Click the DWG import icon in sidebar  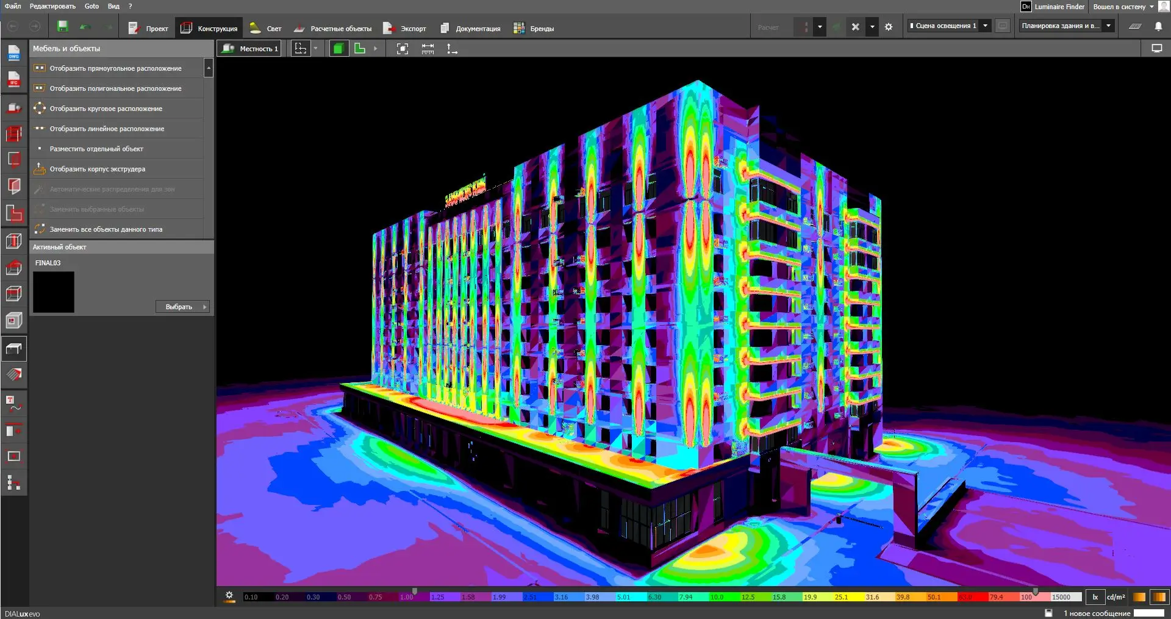tap(13, 54)
